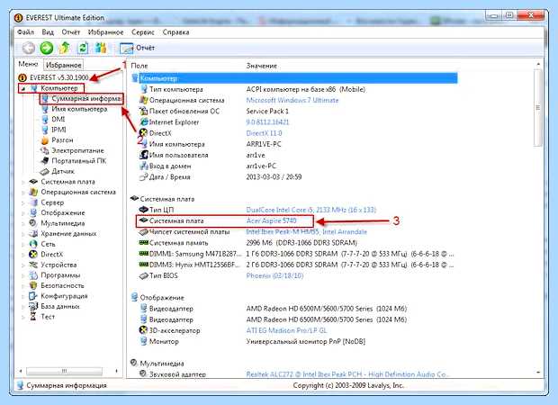The height and width of the screenshot is (405, 558).
Task: Click the Электропитание power icon
Action: pos(45,150)
